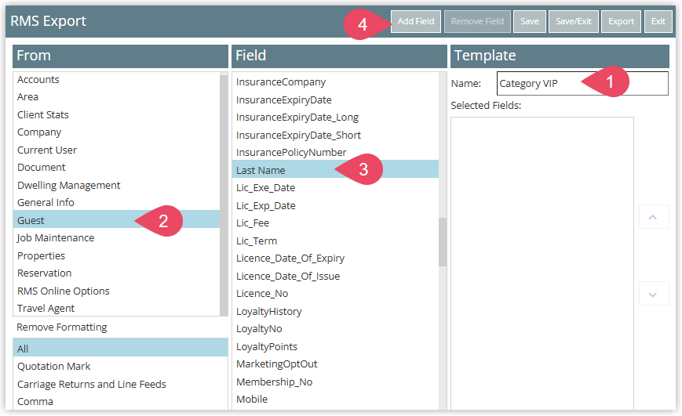The height and width of the screenshot is (416, 682).
Task: Choose Dwelling Management in From list
Action: coord(117,186)
